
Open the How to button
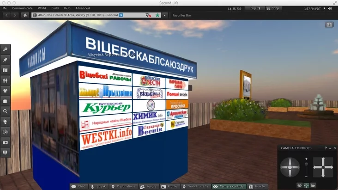coord(257,187)
